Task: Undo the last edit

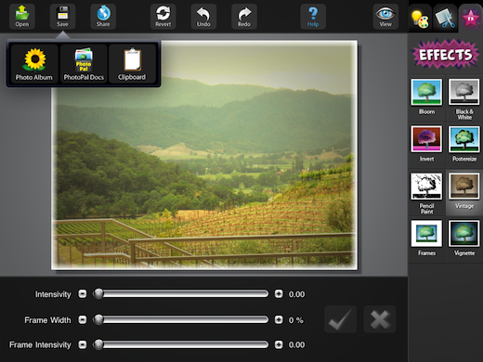Action: pos(203,17)
